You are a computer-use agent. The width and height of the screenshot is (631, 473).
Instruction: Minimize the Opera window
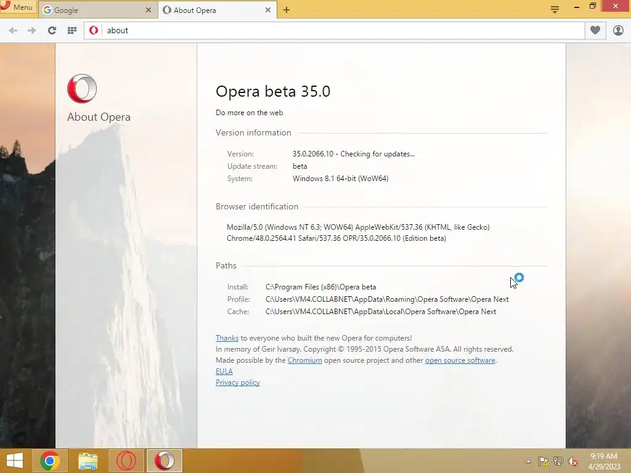(577, 6)
